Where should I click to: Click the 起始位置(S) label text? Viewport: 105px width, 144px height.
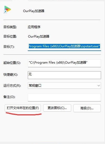12,63
